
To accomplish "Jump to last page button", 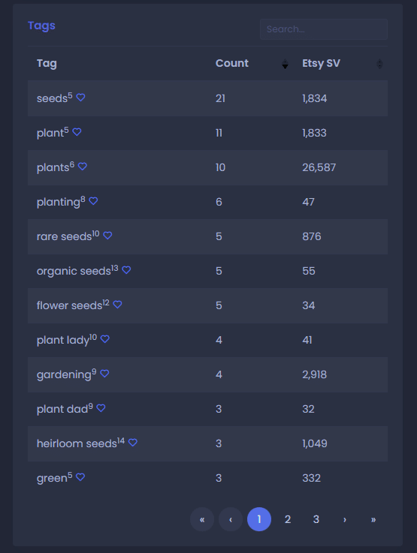I will (373, 519).
